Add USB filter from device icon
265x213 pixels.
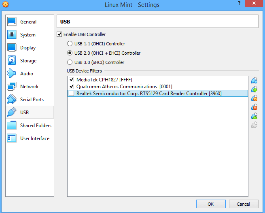coord(254,89)
